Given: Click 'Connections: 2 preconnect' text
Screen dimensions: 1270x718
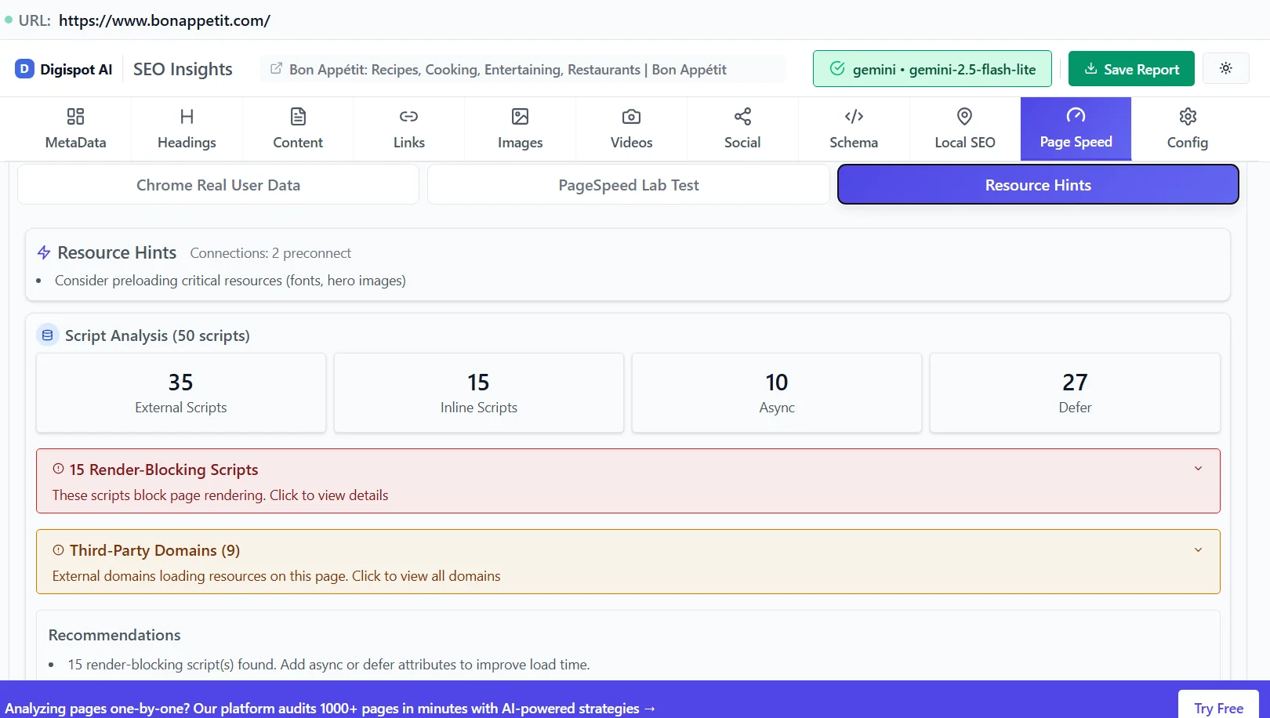Looking at the screenshot, I should click(270, 253).
